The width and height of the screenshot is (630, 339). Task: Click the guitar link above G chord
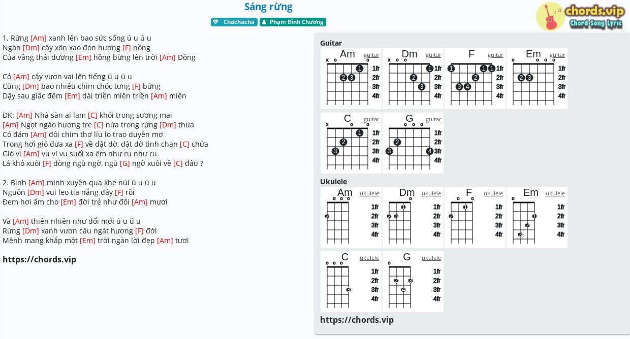[433, 119]
